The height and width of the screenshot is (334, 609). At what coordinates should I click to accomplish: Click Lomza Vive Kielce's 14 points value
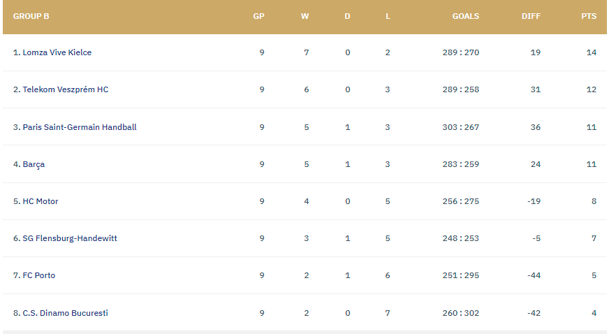(x=592, y=52)
